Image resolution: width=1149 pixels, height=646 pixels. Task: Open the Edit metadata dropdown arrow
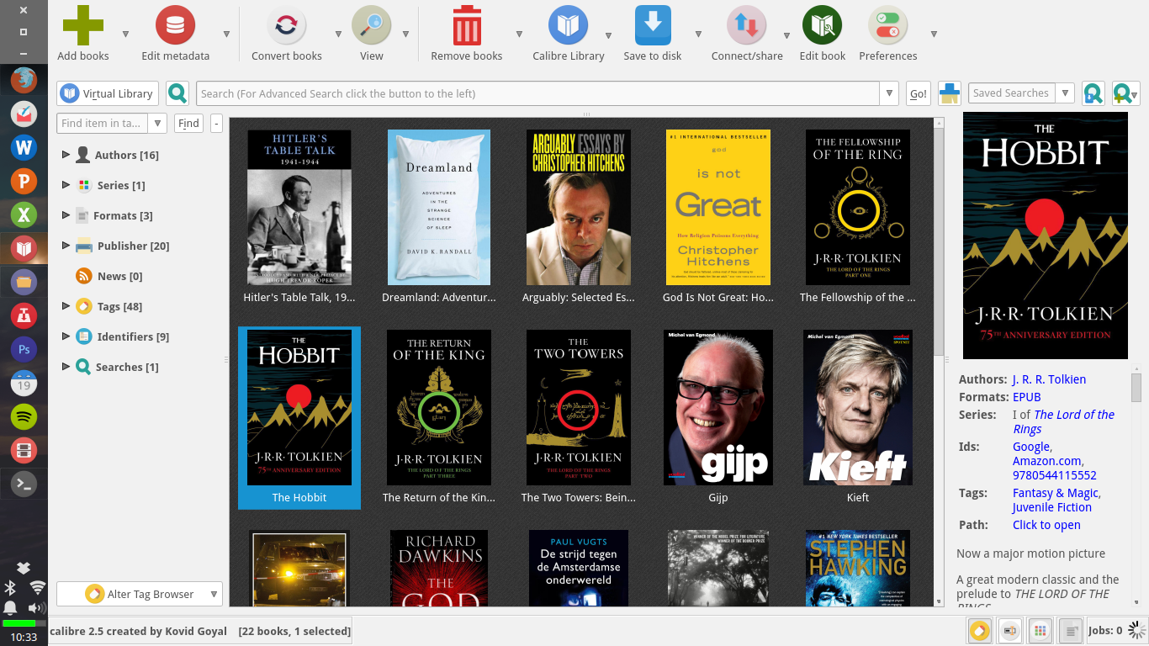226,34
